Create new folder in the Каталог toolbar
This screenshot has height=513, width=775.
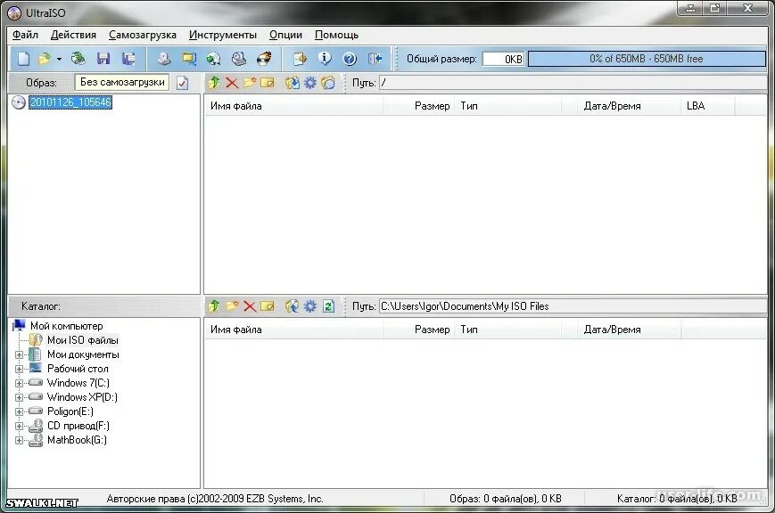click(231, 306)
